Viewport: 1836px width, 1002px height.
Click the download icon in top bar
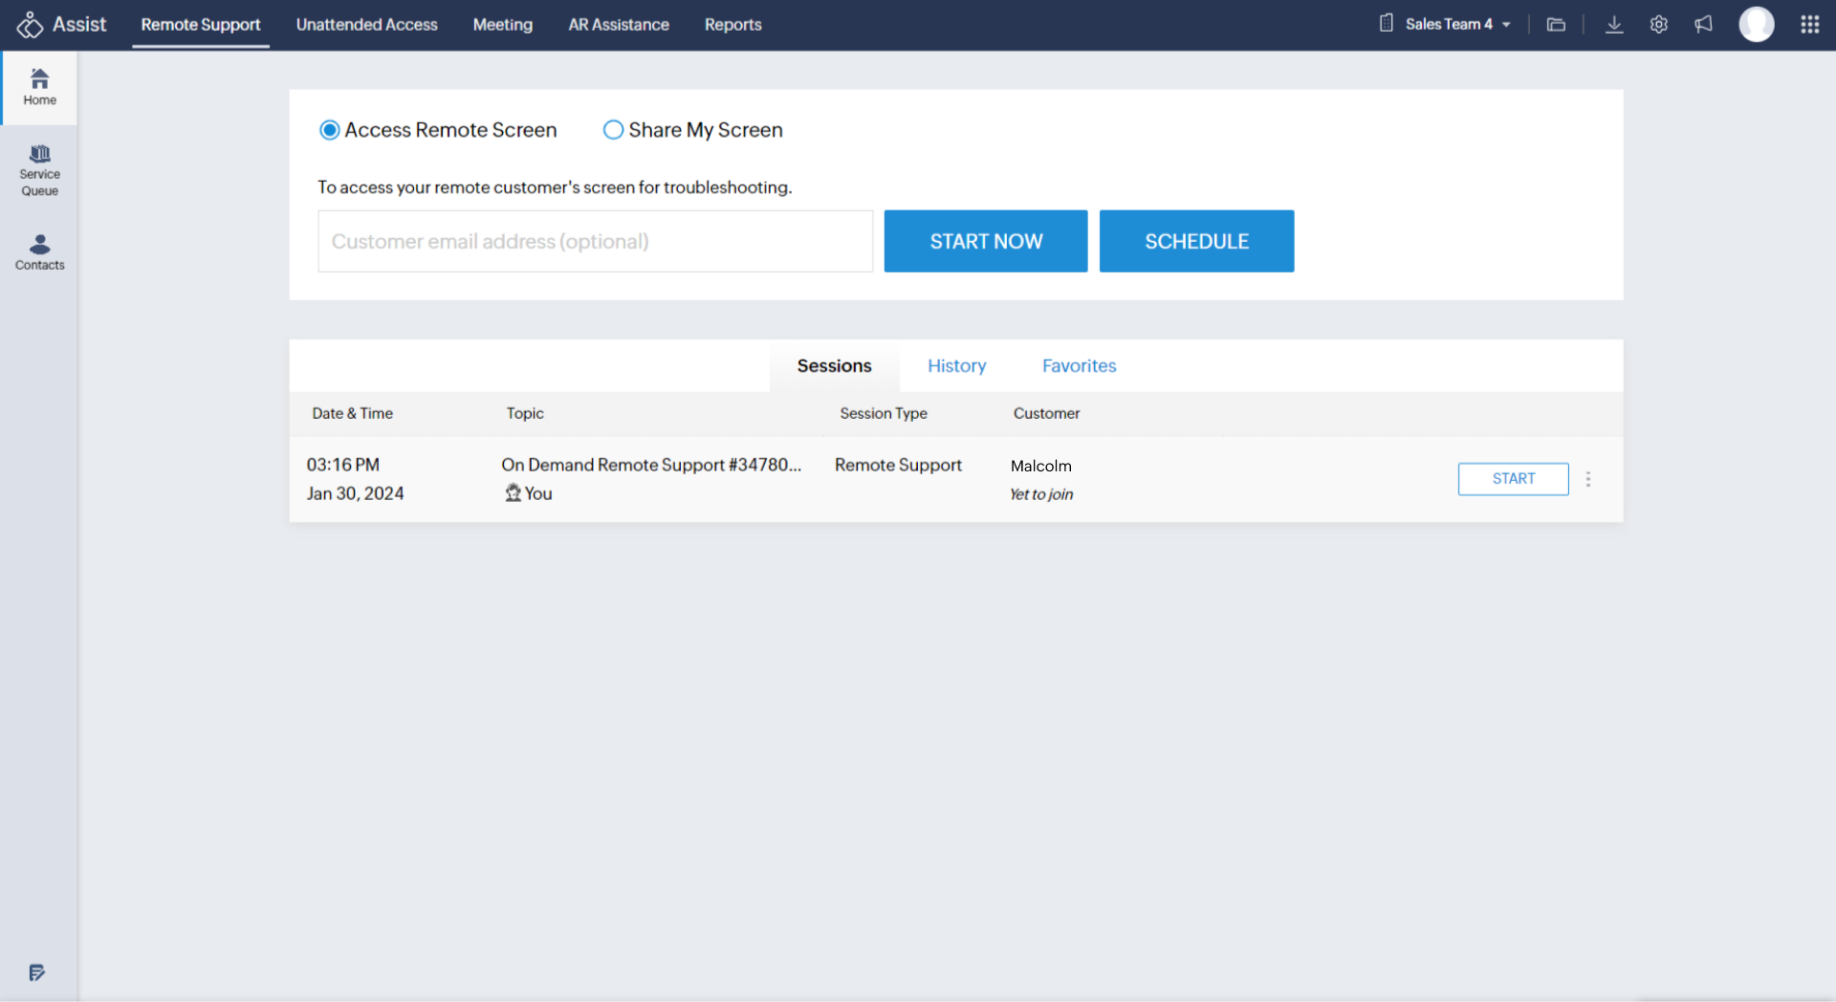coord(1614,25)
